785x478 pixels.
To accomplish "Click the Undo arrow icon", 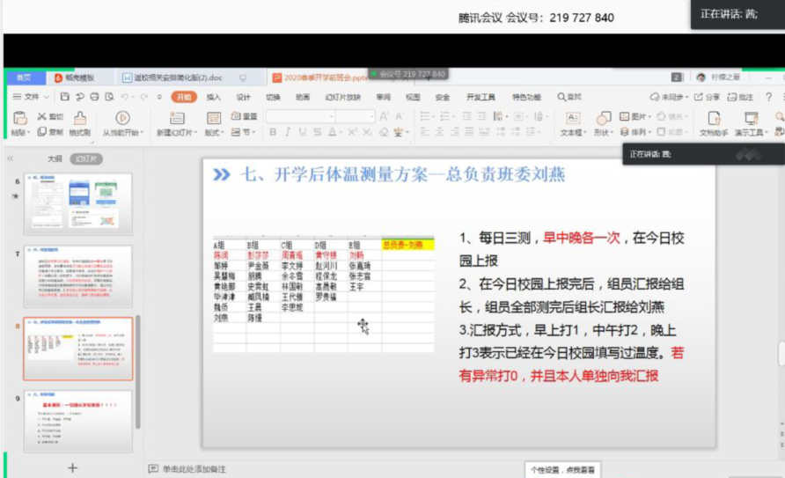I will [125, 97].
